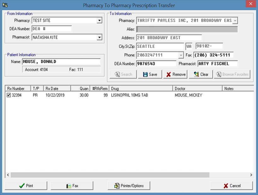Expand the From Pharmacy dropdown

click(99, 21)
